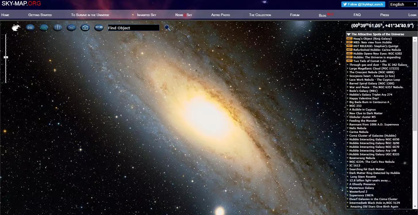This screenshot has width=418, height=215.
Task: Select the Boomerang Nebula entry
Action: point(362,158)
